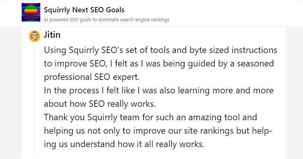Click the text 'professional SEO expert.'
Viewport: 303px width, 159px height.
coord(91,77)
